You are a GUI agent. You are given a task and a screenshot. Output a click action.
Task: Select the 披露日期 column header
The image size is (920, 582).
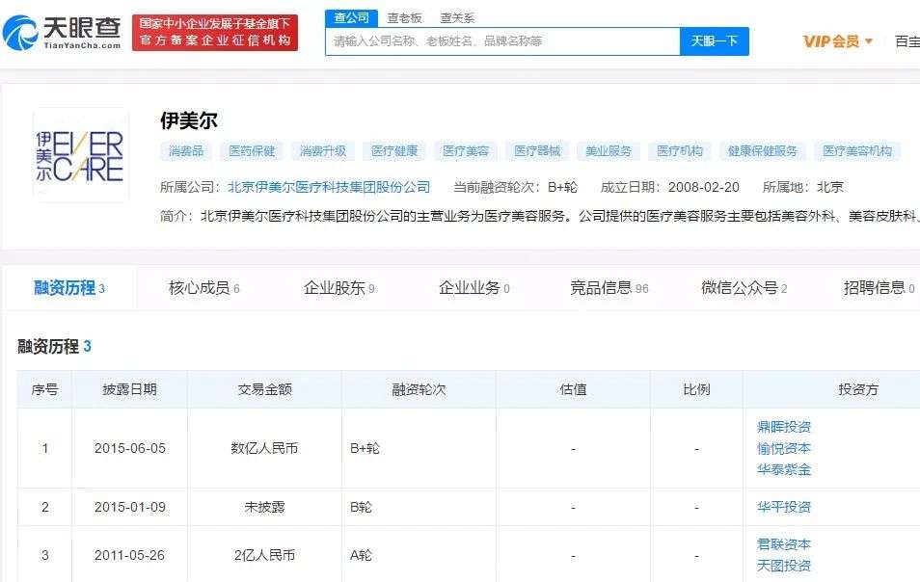tap(129, 389)
